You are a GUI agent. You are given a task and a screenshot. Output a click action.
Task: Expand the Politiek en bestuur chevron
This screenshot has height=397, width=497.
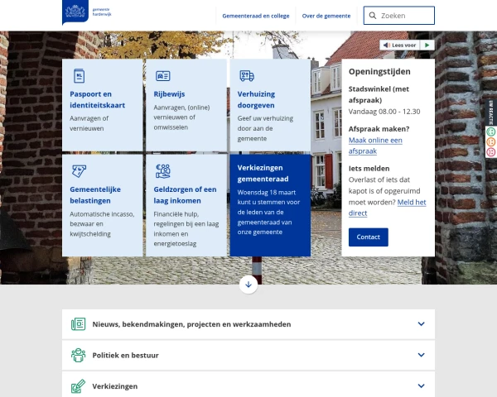click(421, 355)
